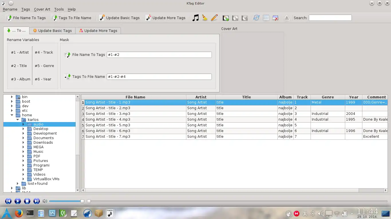This screenshot has width=391, height=219.
Task: Click the next track playback button
Action: click(x=37, y=201)
